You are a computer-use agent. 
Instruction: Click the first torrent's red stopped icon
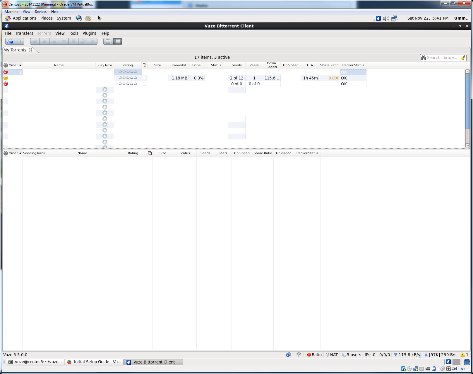(x=6, y=72)
